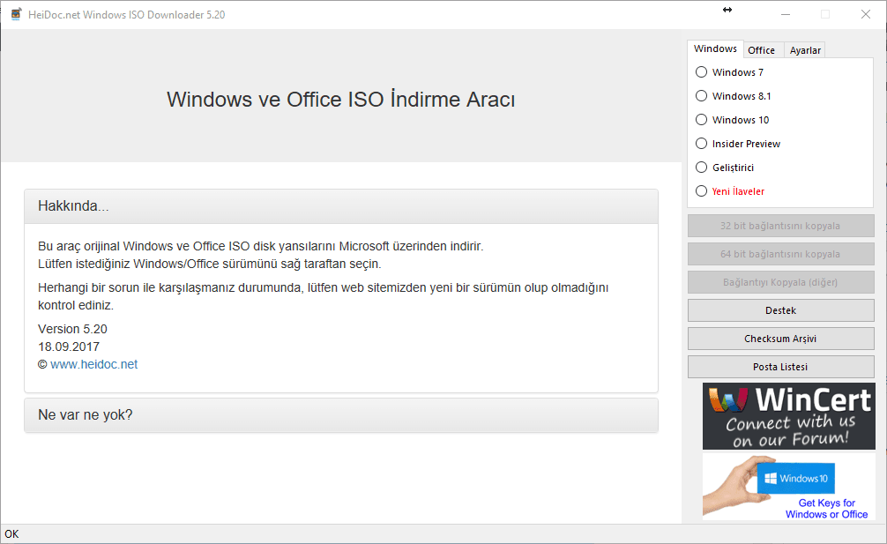Click the Version 5.20 text

(72, 329)
